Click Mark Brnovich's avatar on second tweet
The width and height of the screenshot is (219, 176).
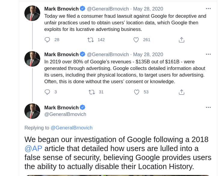(x=32, y=59)
